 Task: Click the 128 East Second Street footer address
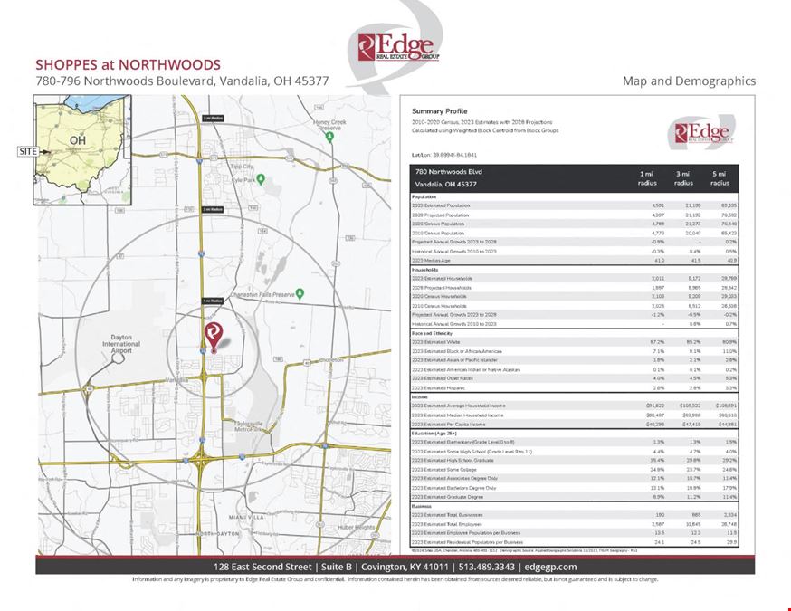[262, 567]
